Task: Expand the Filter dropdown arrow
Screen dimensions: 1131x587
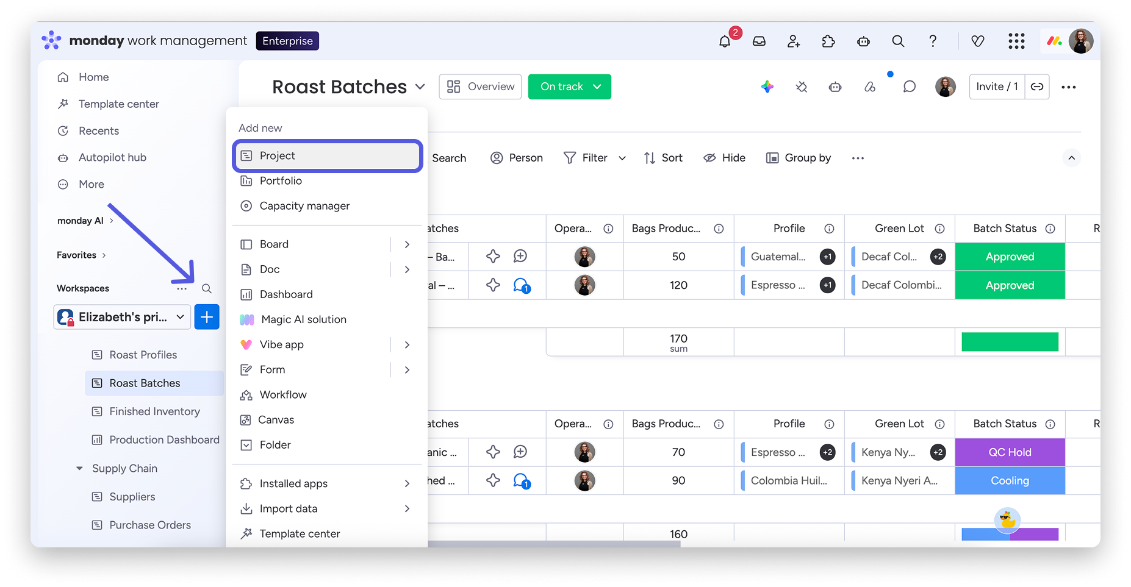Action: point(622,158)
